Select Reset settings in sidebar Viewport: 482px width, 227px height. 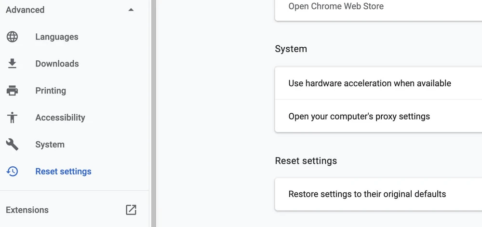[63, 172]
